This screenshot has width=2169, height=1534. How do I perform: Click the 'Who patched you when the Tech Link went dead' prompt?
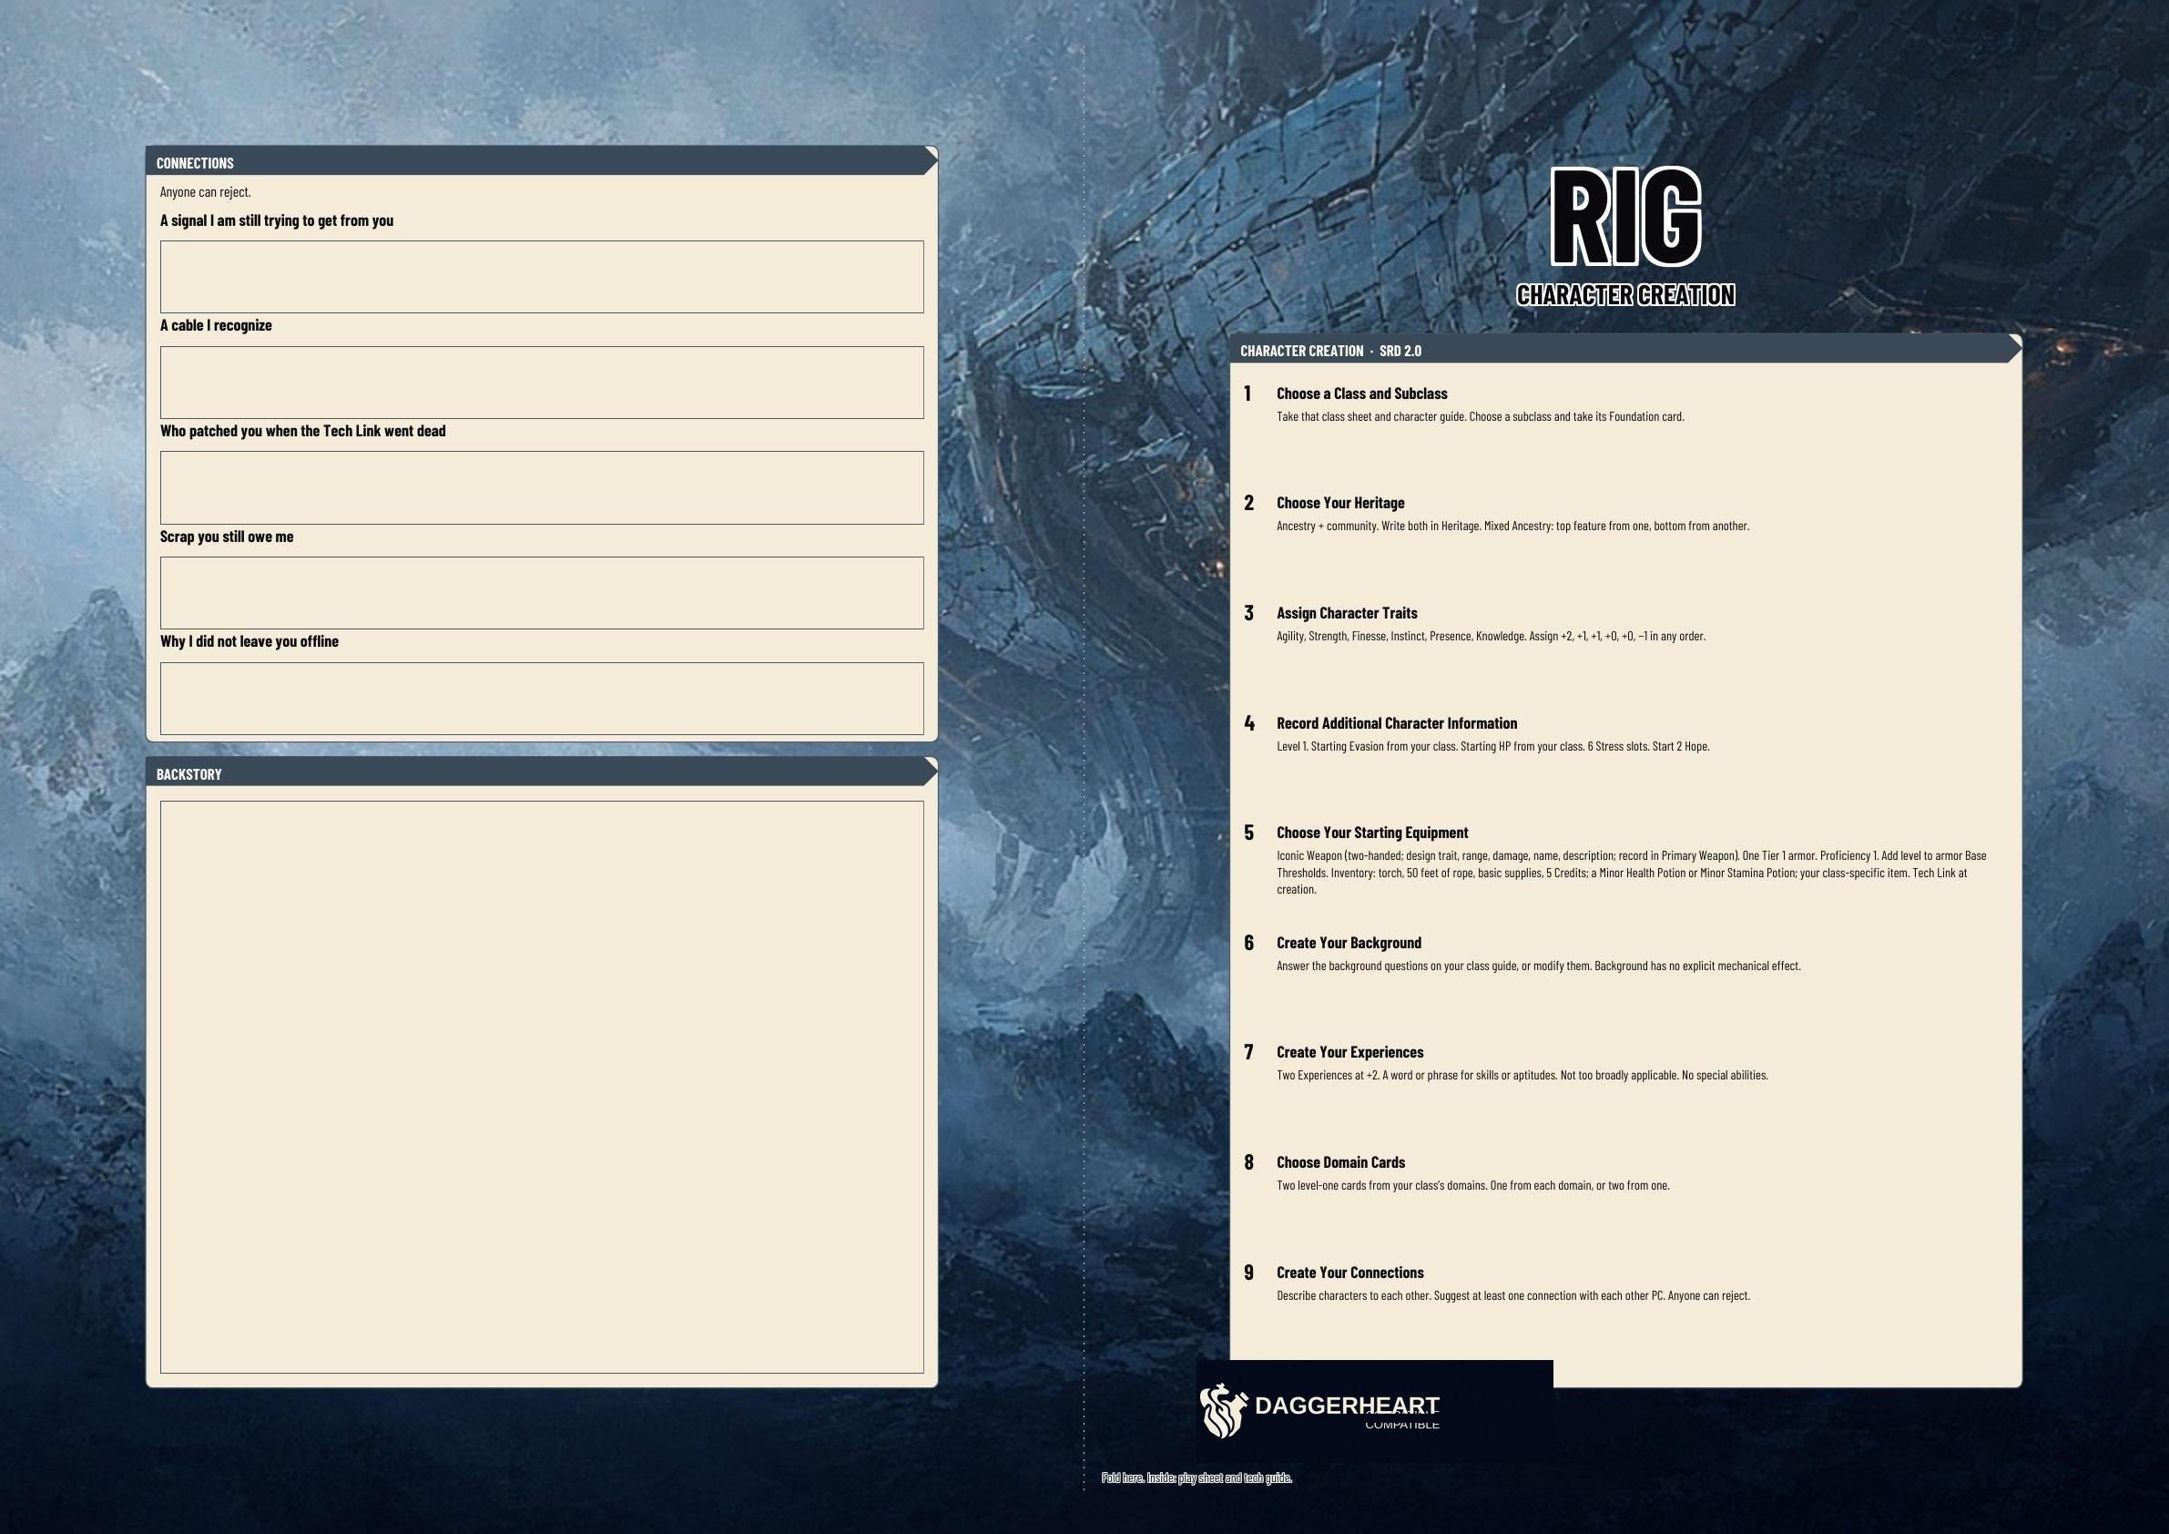pyautogui.click(x=302, y=431)
